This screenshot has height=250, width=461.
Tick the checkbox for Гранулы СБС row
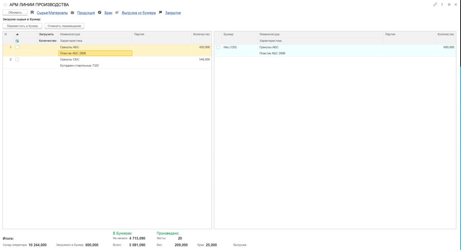click(17, 60)
